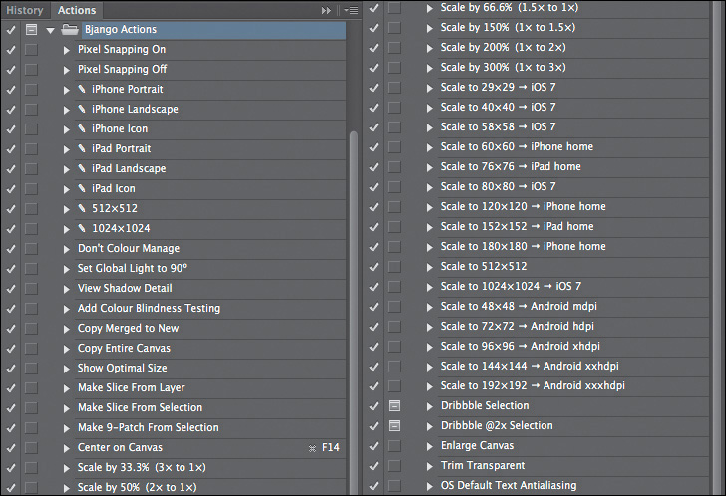Toggle dialog icon for Dribbble Selection
Image resolution: width=726 pixels, height=496 pixels.
point(394,406)
